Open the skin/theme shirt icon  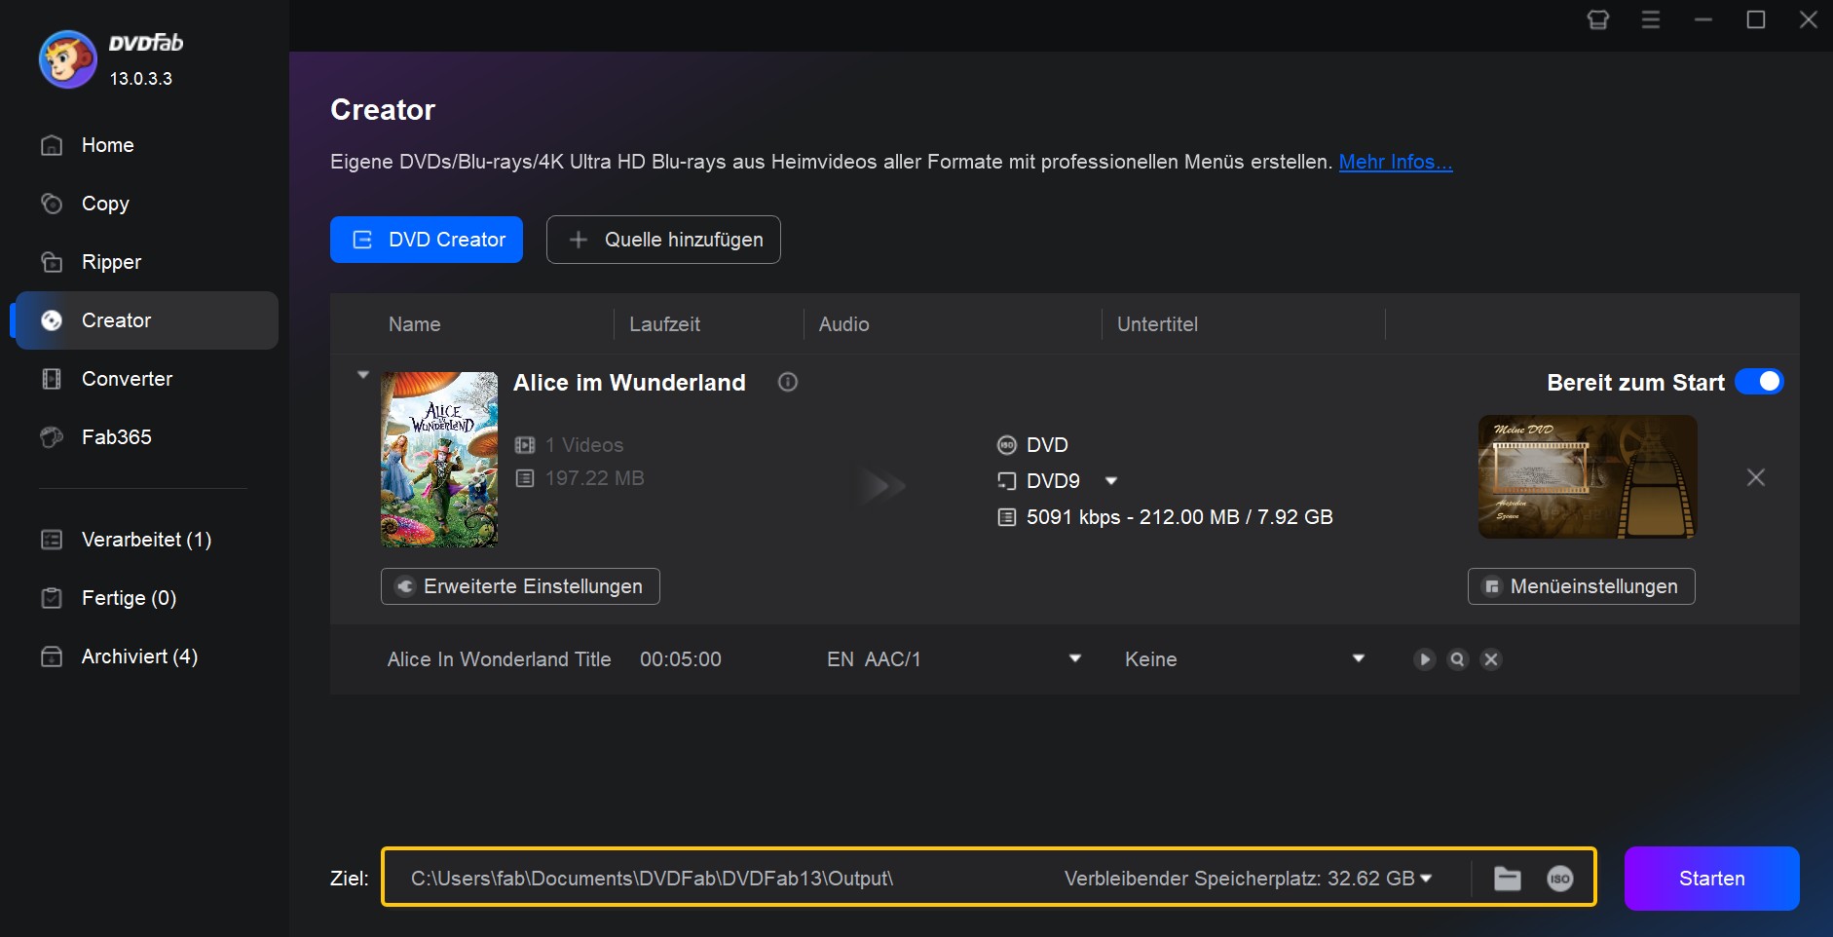(x=1598, y=19)
